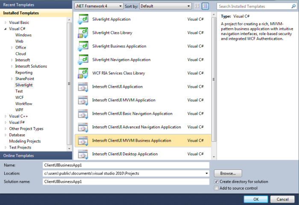
Task: Click the Cancel button
Action: [x=282, y=199]
